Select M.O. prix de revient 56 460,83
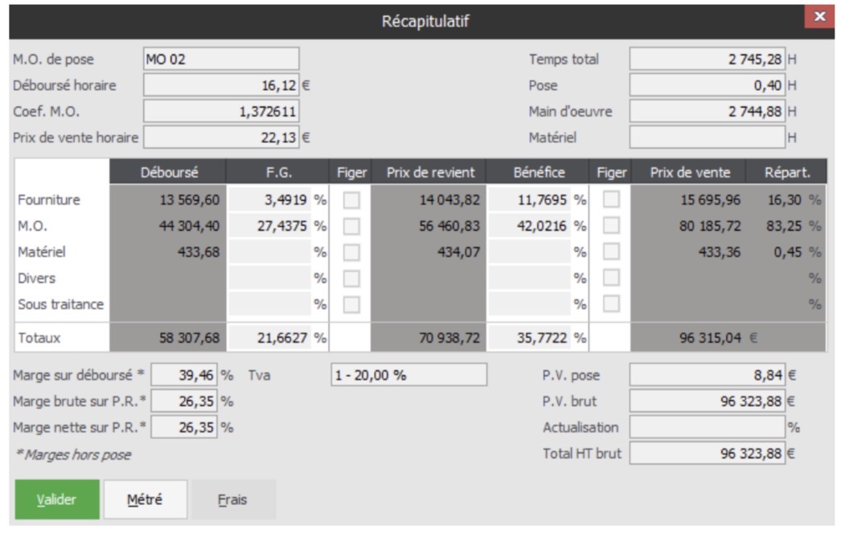This screenshot has width=845, height=534. [x=449, y=226]
